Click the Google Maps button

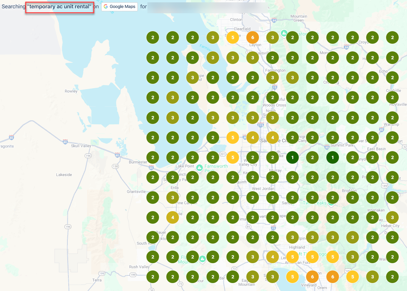click(120, 7)
